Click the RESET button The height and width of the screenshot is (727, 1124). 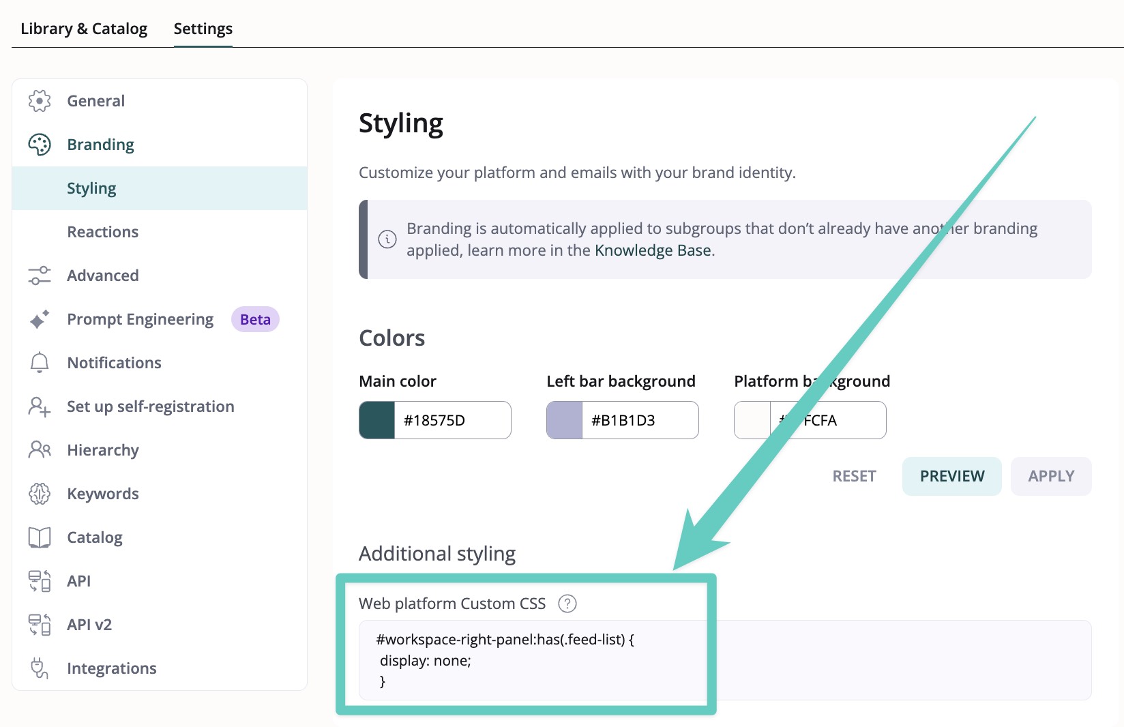click(854, 476)
